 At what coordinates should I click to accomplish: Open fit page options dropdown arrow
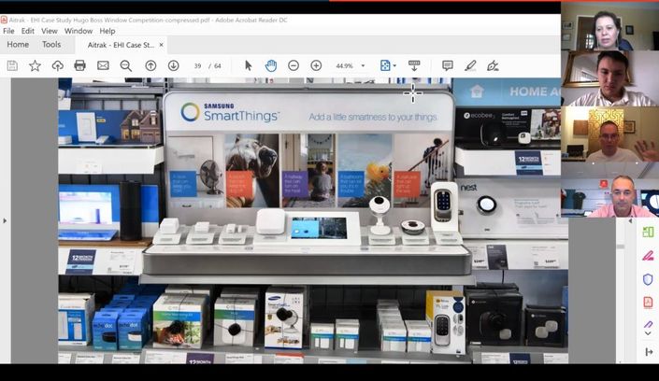click(394, 66)
